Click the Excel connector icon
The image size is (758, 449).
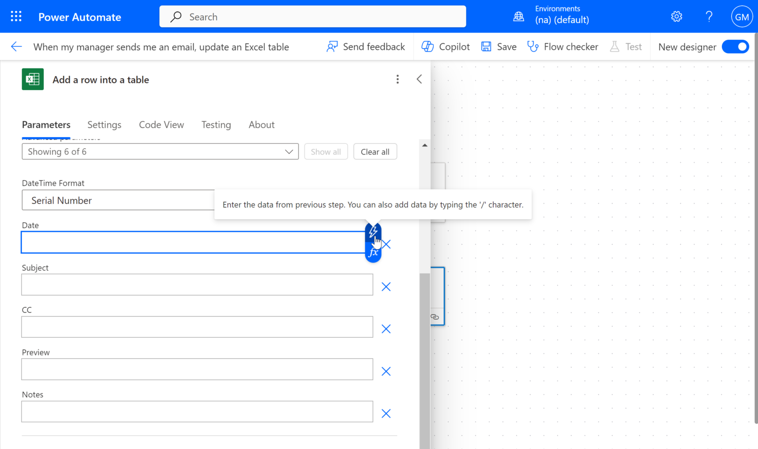click(33, 79)
